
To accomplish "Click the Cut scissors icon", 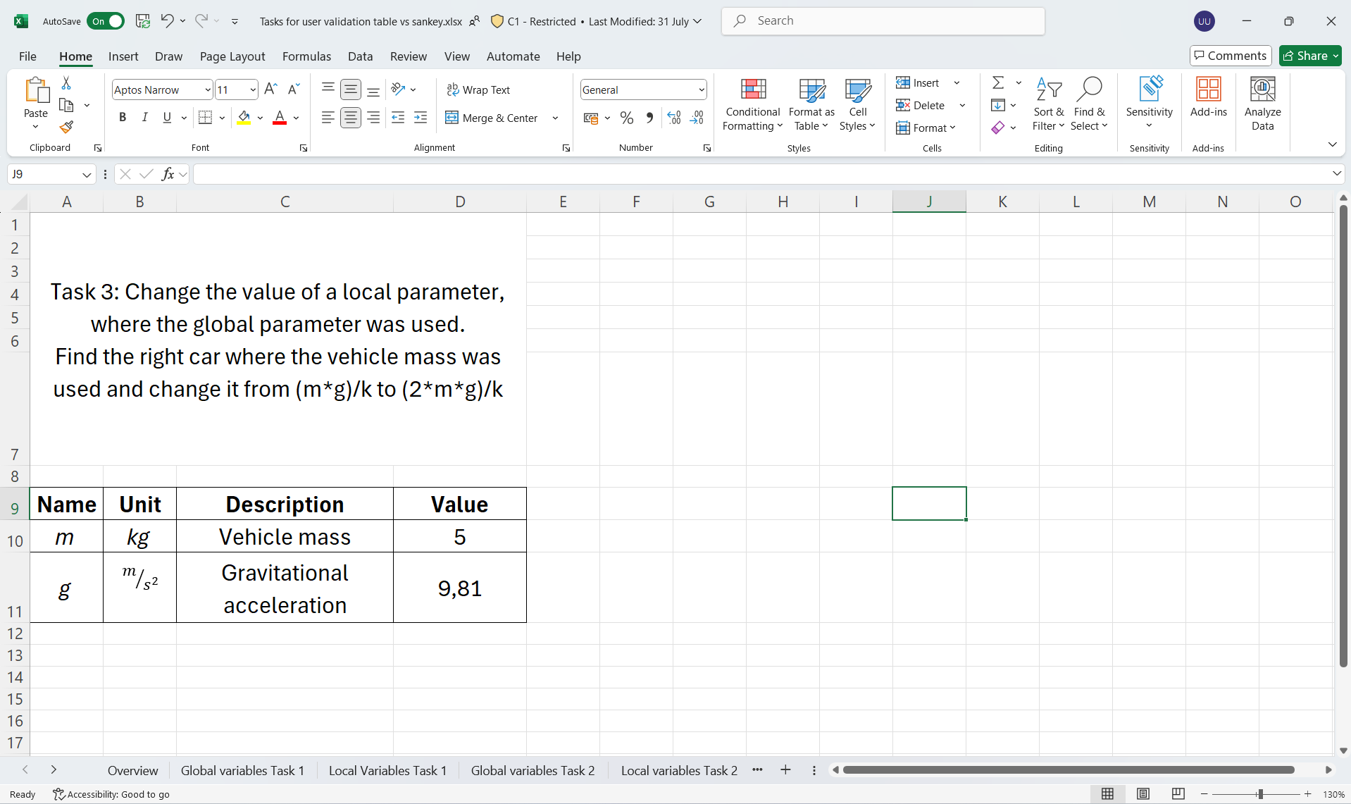I will (66, 83).
